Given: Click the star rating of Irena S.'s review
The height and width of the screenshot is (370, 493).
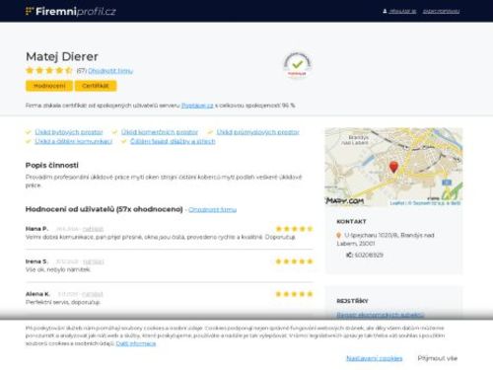Looking at the screenshot, I should (295, 261).
